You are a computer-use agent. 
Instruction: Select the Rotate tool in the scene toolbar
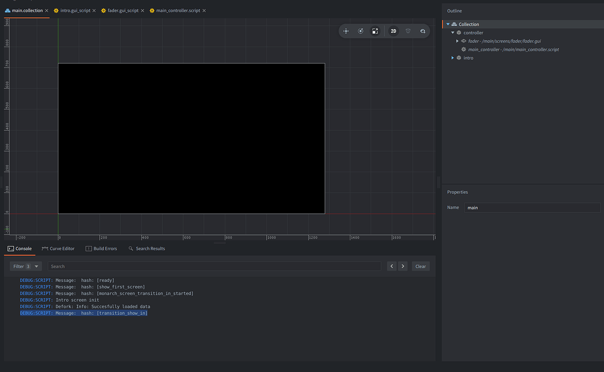[x=360, y=31]
